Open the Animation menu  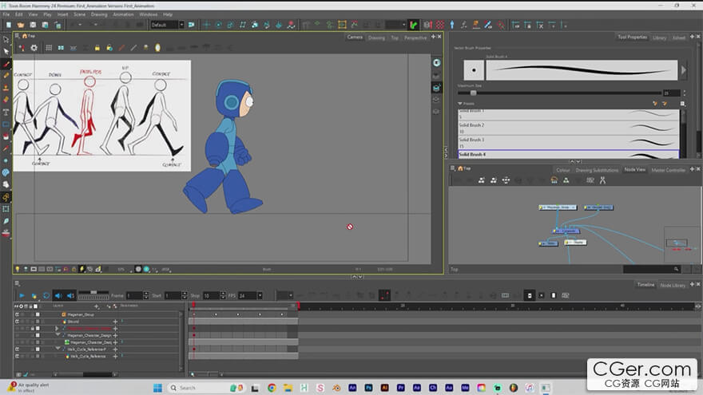click(123, 14)
